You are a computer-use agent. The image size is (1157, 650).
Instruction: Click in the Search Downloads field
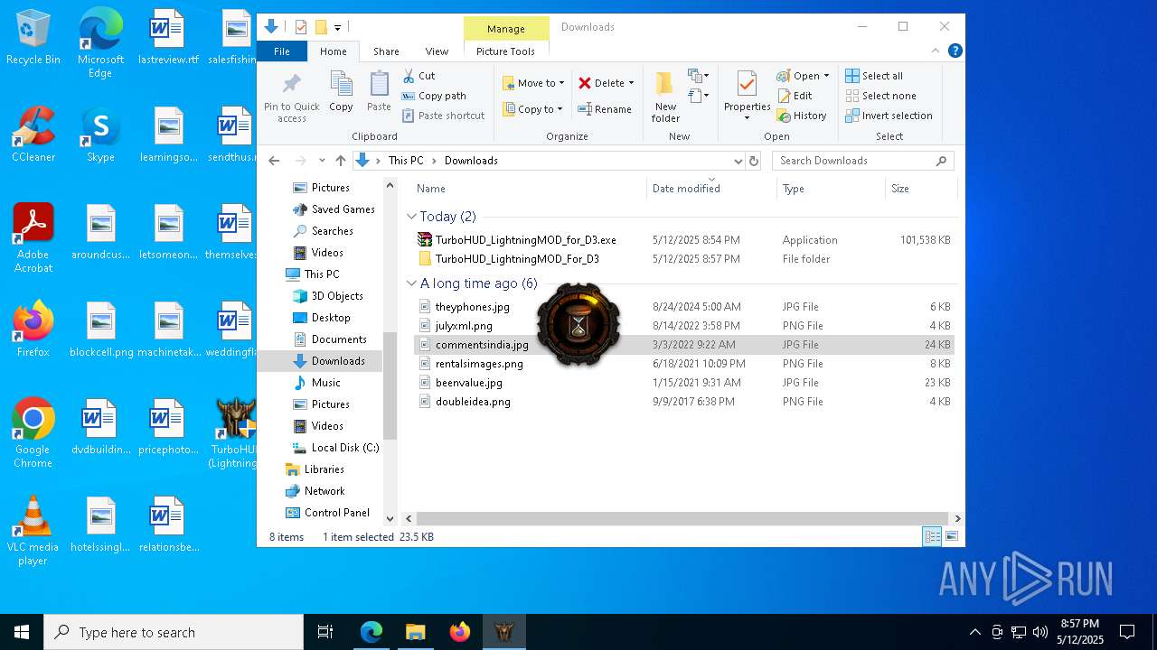pyautogui.click(x=863, y=161)
